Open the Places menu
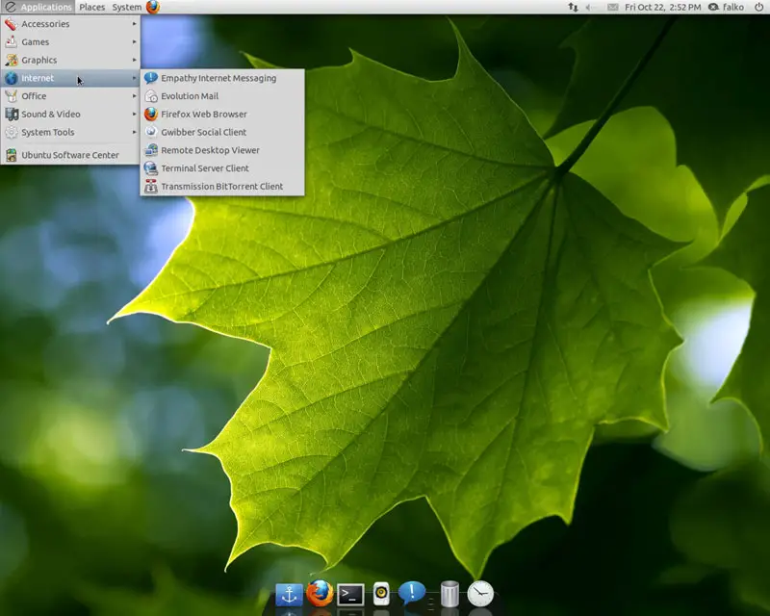Viewport: 770px width, 616px height. click(91, 7)
